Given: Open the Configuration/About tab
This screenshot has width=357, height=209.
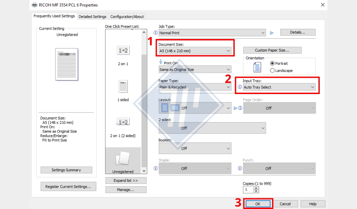Looking at the screenshot, I should (127, 16).
